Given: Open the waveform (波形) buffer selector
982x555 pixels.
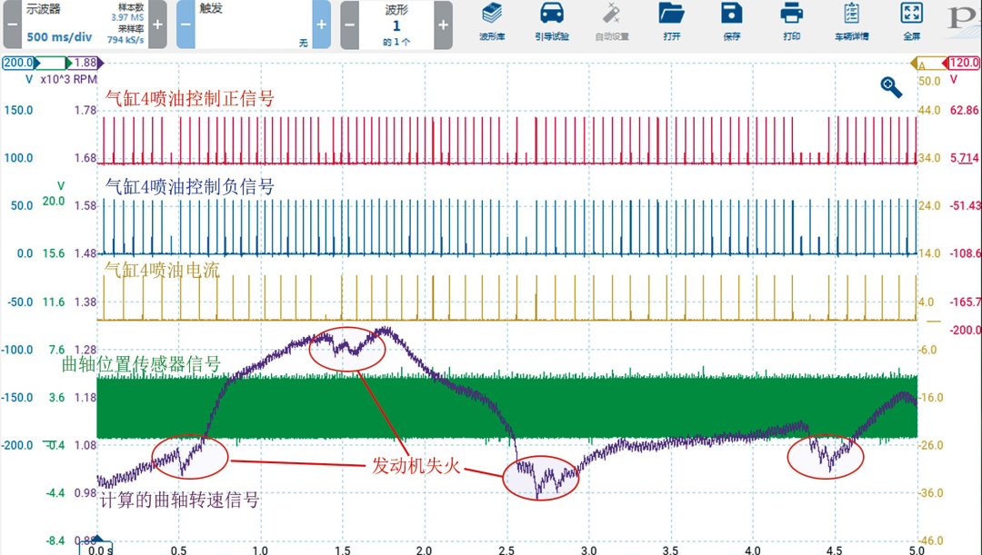Looking at the screenshot, I should pyautogui.click(x=396, y=25).
